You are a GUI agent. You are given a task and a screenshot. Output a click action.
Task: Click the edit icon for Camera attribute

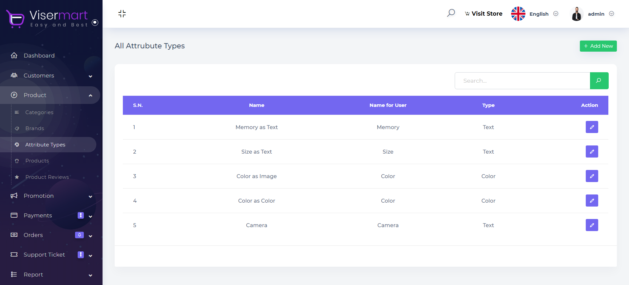592,225
